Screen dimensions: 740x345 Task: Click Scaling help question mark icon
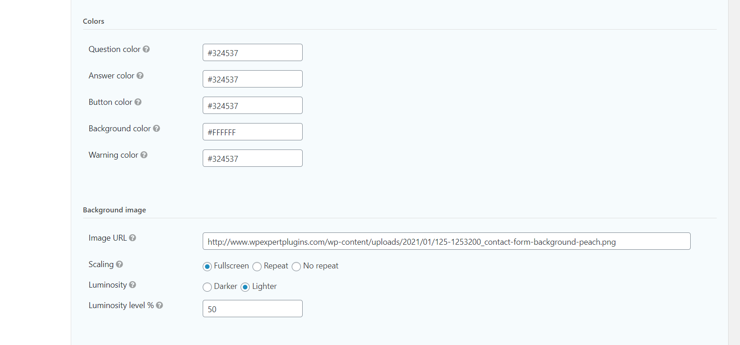click(120, 264)
